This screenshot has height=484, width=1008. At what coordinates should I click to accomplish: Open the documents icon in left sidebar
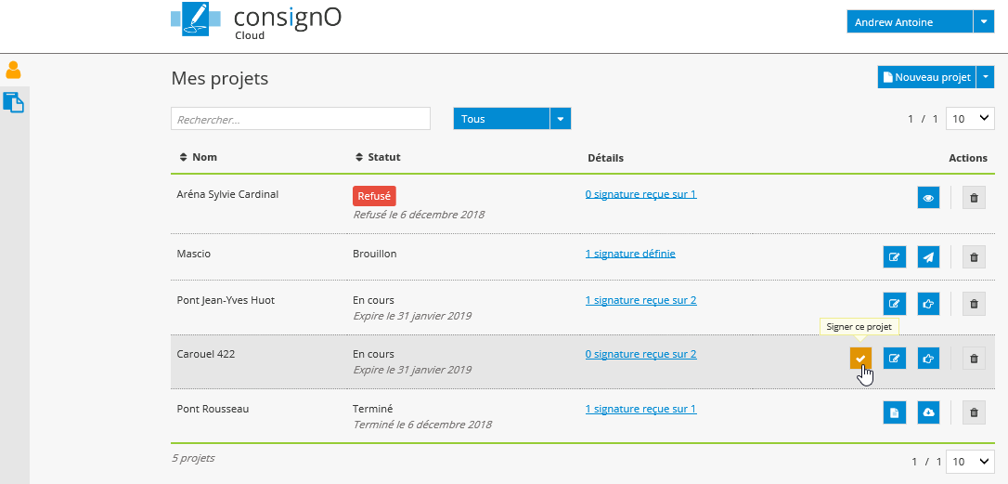(x=14, y=102)
